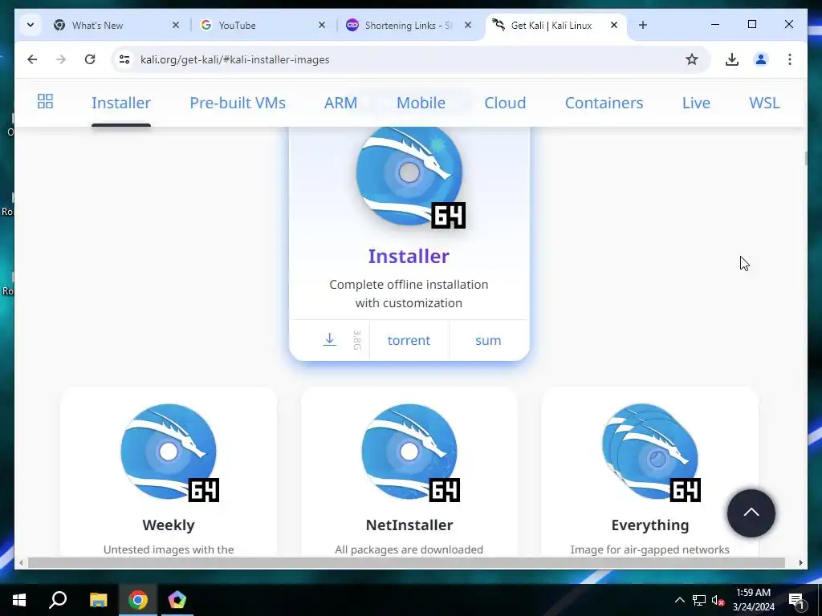
Task: Open the Windows Start menu
Action: tap(19, 600)
